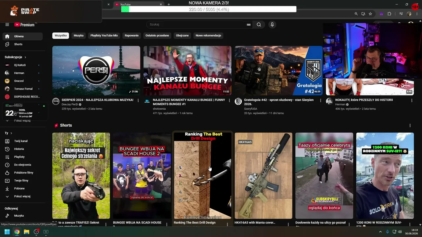Open the browser extensions puzzle menu
Screen dimensions: 422x237
coord(389,14)
